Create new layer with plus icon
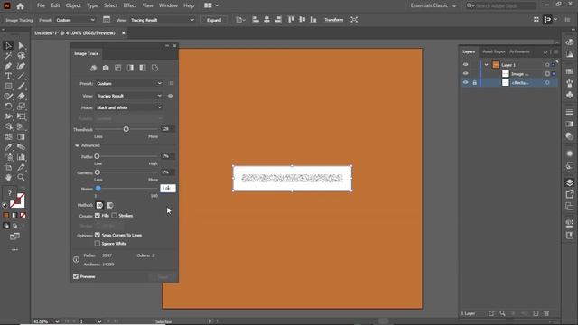 tap(536, 313)
